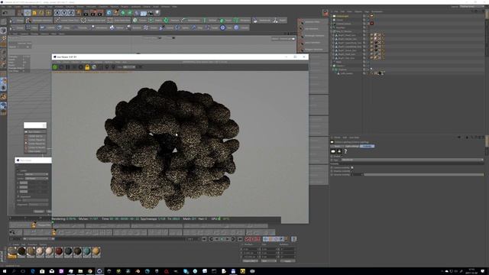Select the Rotate tool
The width and height of the screenshot is (489, 275).
coord(41,13)
